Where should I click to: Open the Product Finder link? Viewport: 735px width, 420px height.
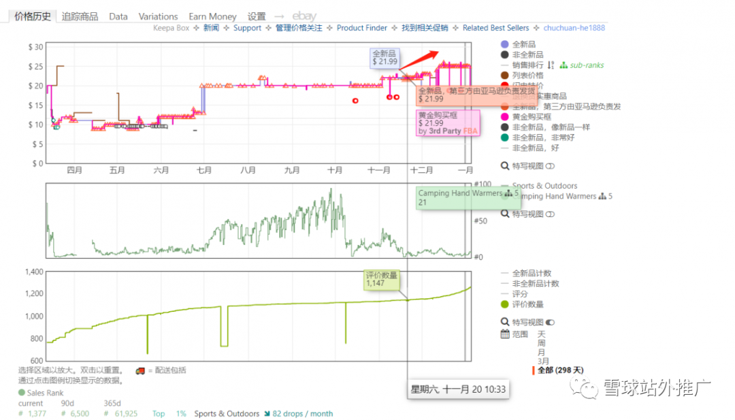click(x=362, y=28)
